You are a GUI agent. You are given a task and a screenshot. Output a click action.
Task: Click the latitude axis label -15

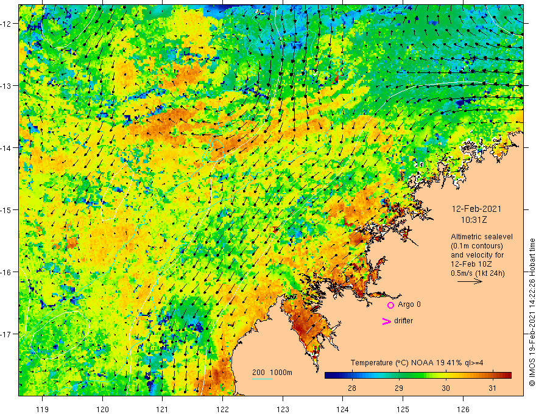(6, 209)
